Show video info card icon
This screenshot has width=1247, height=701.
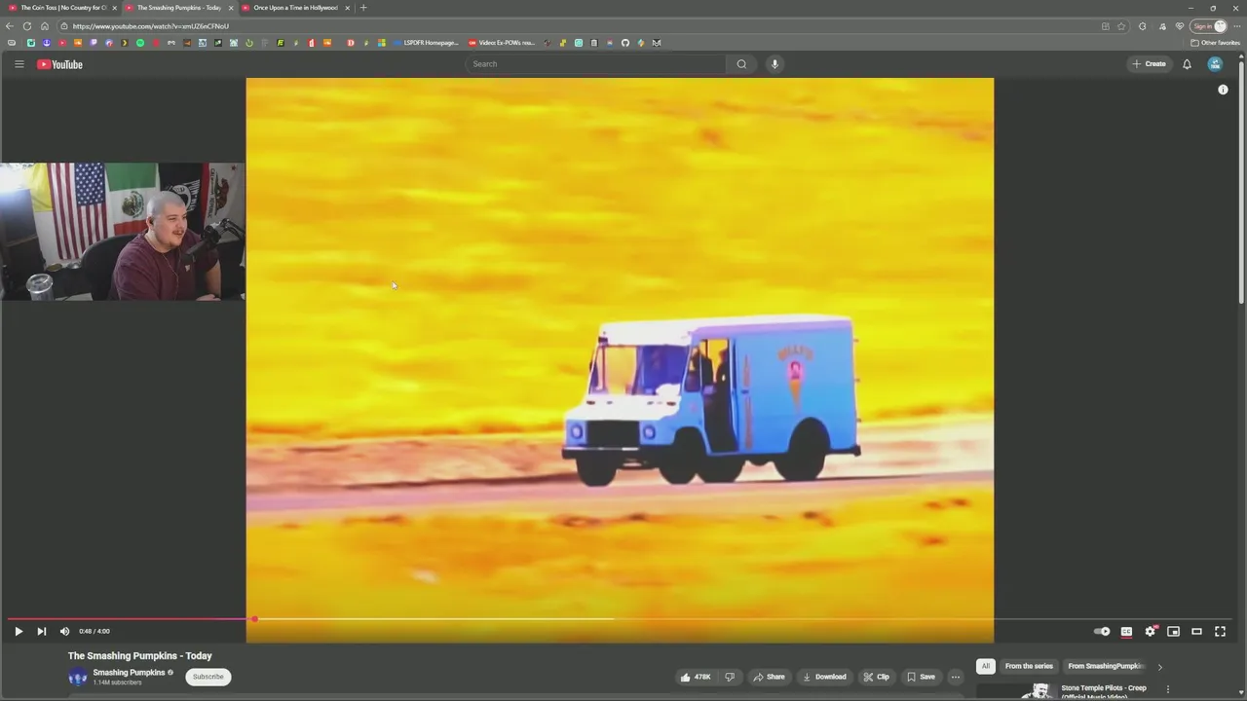pos(1223,90)
